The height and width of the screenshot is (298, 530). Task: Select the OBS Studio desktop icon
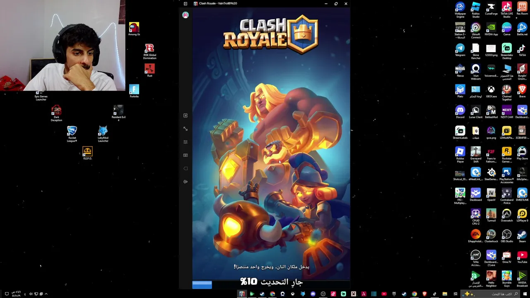coord(507,236)
